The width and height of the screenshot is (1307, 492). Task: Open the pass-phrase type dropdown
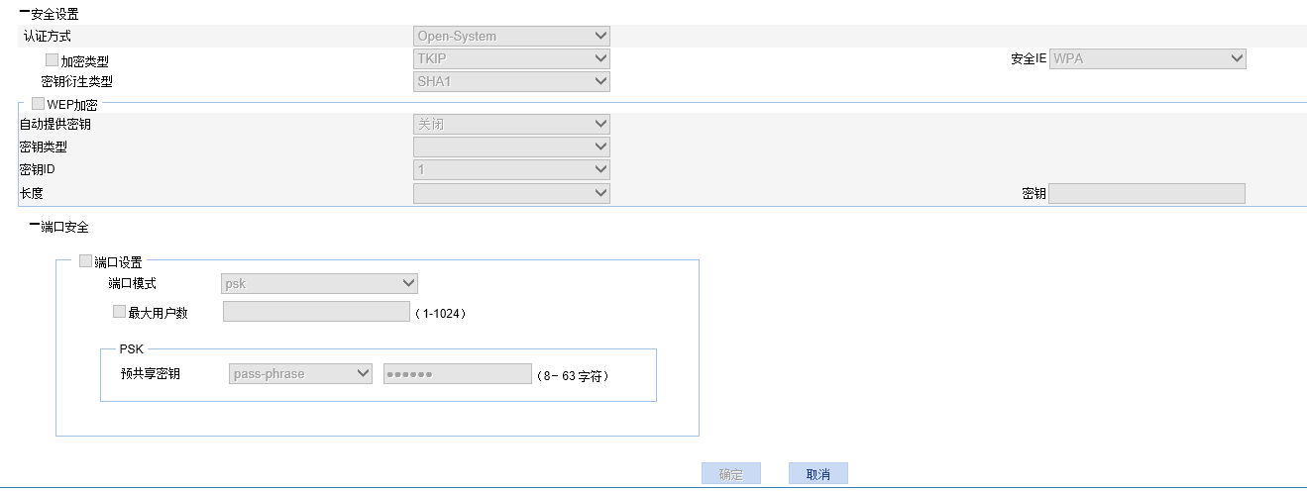(x=300, y=373)
